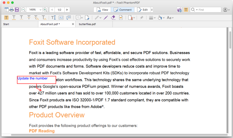Select the purple Pencil tool

(106, 18)
